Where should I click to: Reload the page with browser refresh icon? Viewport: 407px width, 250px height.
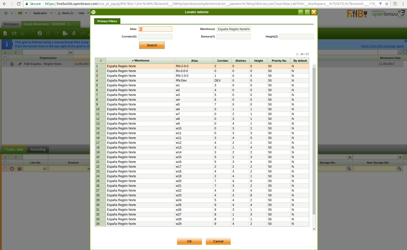click(19, 4)
